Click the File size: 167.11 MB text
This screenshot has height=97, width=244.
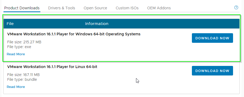[x=23, y=75]
